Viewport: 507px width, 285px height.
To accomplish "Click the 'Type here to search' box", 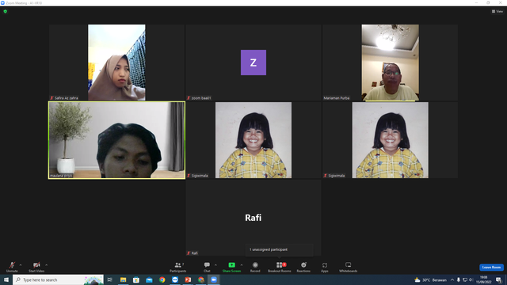I will coord(58,279).
